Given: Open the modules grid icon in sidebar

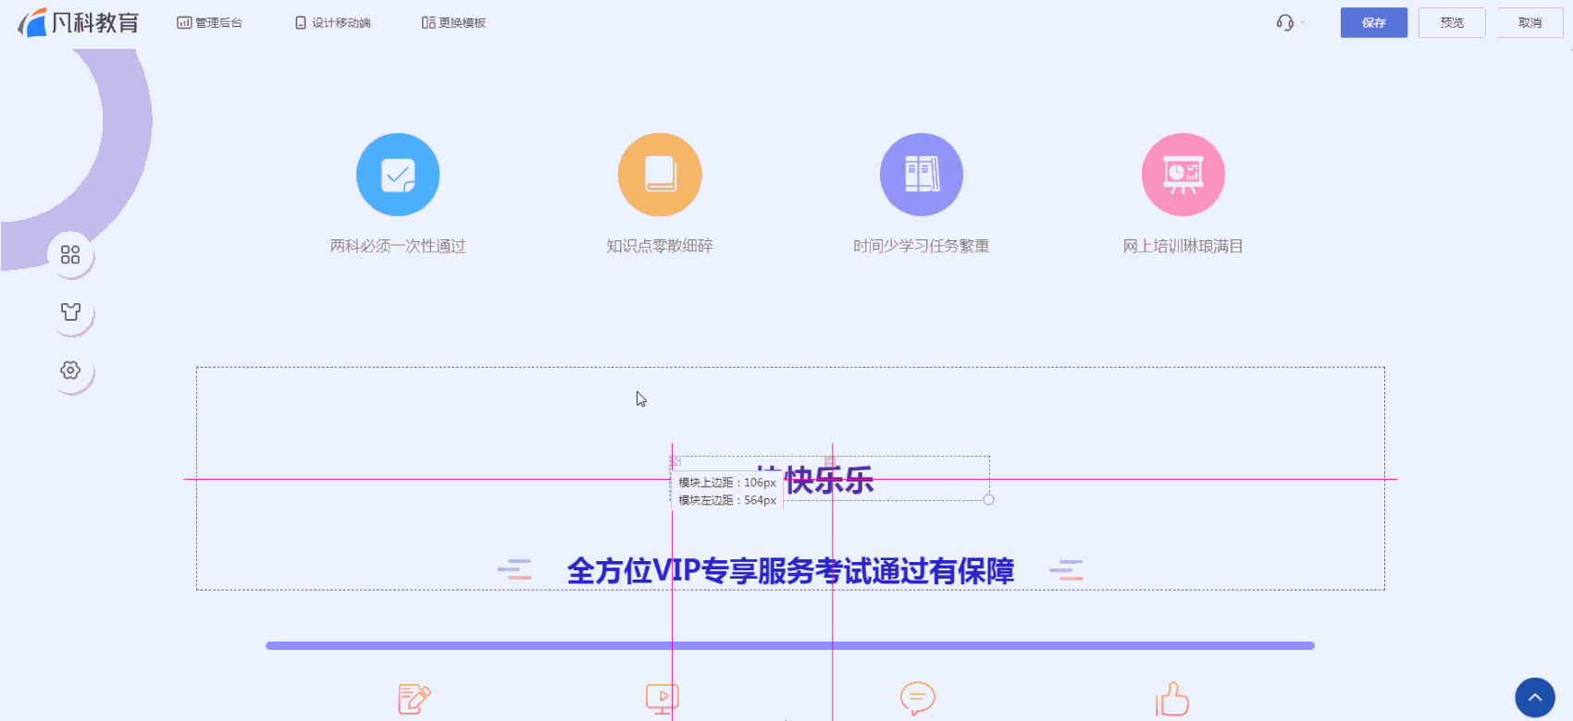Looking at the screenshot, I should click(x=70, y=254).
